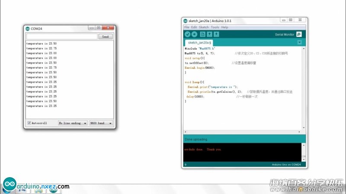
Task: Open the Tools menu
Action: click(215, 27)
